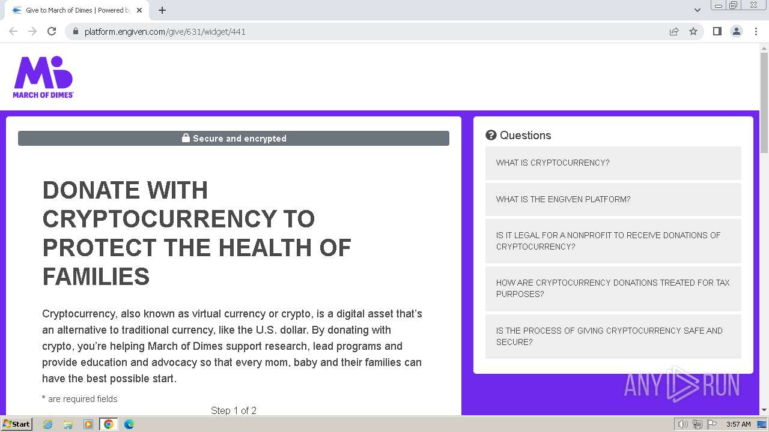
Task: Bookmark this page with the star icon
Action: [693, 31]
